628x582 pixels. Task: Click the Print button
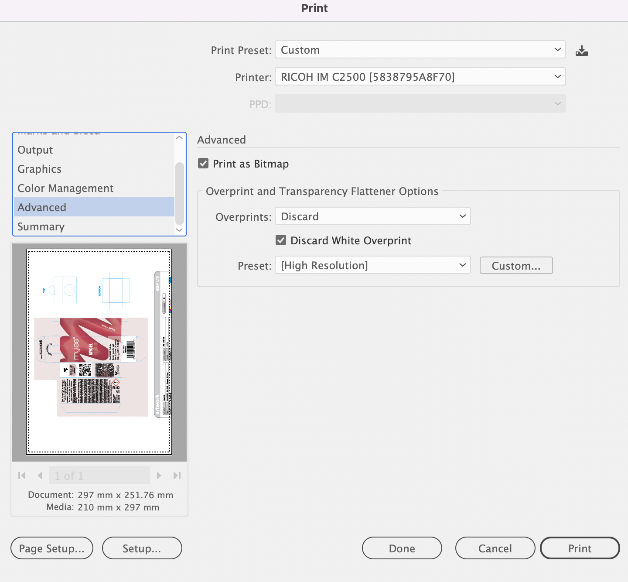580,548
